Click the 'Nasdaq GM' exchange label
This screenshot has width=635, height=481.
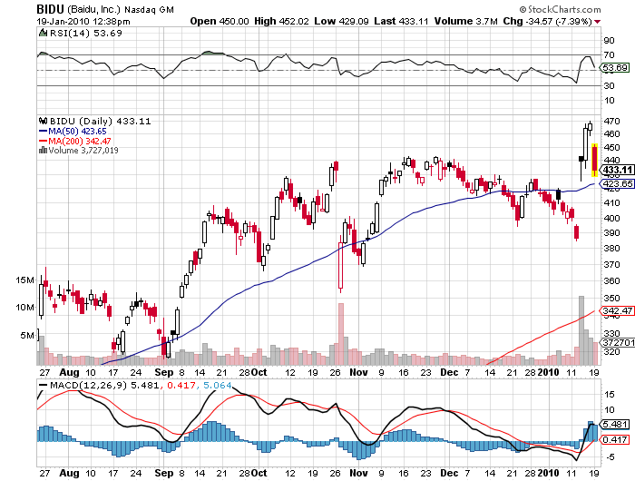click(x=149, y=9)
